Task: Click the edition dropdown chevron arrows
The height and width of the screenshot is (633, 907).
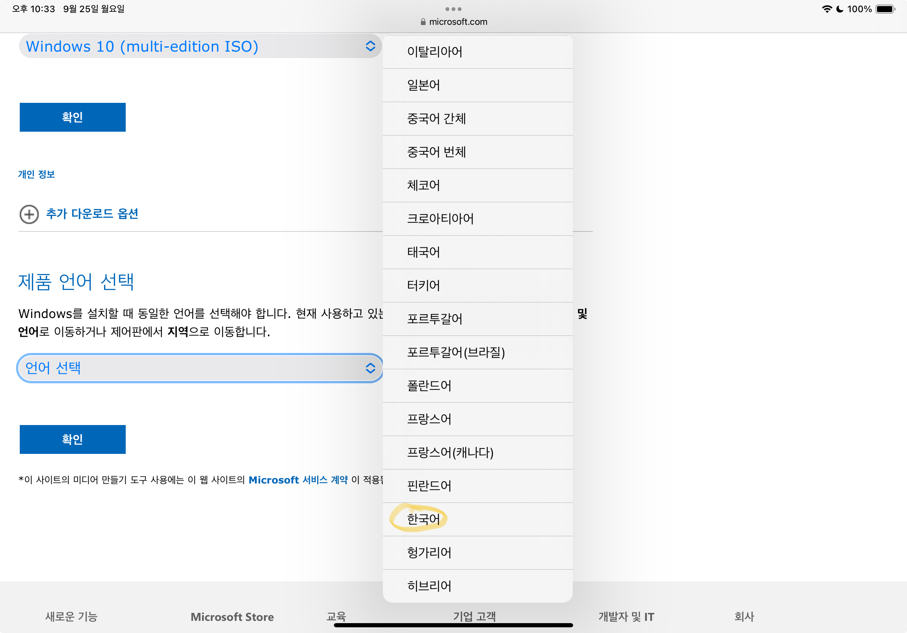Action: pos(370,46)
